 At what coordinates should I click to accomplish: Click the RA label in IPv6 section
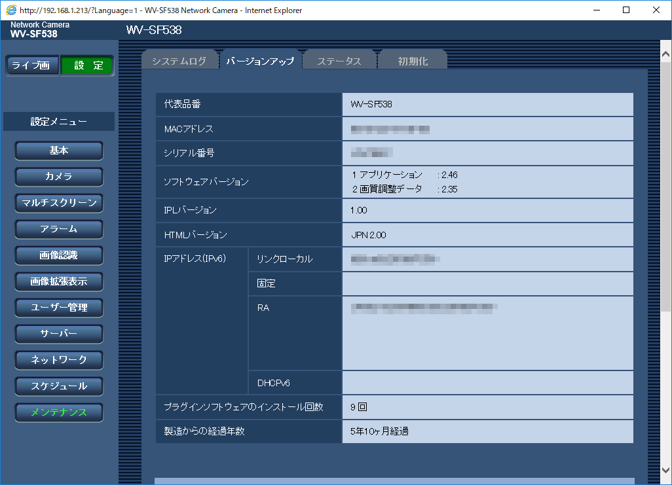coord(263,308)
